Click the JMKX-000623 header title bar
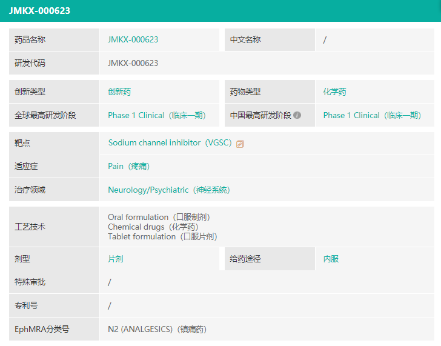Image resolution: width=441 pixels, height=346 pixels. click(39, 10)
